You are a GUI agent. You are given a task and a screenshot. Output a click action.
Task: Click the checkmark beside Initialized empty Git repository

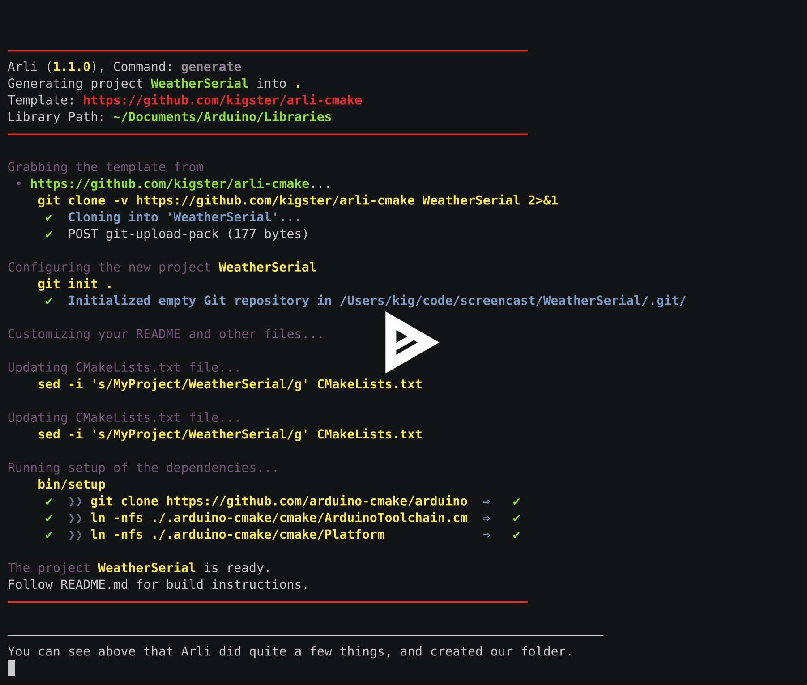click(x=49, y=301)
